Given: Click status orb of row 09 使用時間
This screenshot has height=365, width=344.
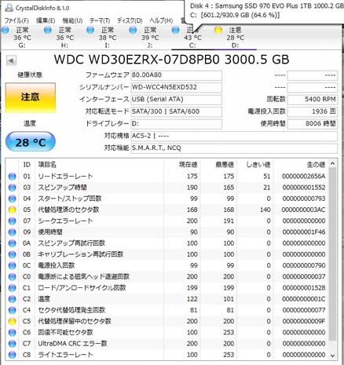Looking at the screenshot, I should pyautogui.click(x=12, y=232).
